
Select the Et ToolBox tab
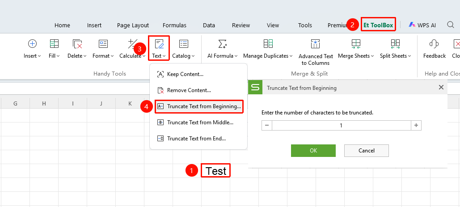point(378,25)
